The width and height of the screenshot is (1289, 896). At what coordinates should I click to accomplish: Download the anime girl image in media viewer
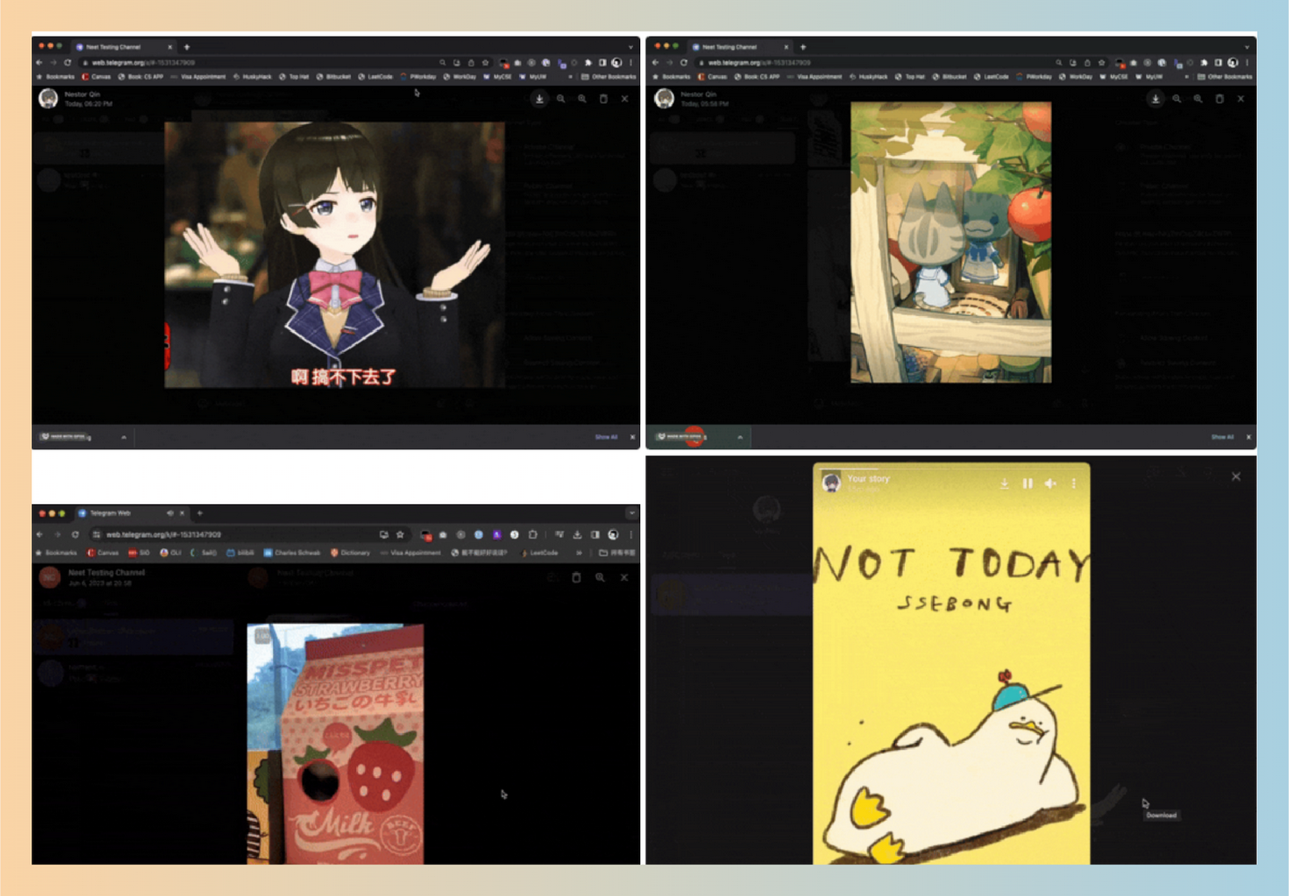(539, 98)
